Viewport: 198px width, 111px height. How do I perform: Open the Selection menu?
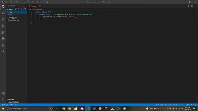18,2
